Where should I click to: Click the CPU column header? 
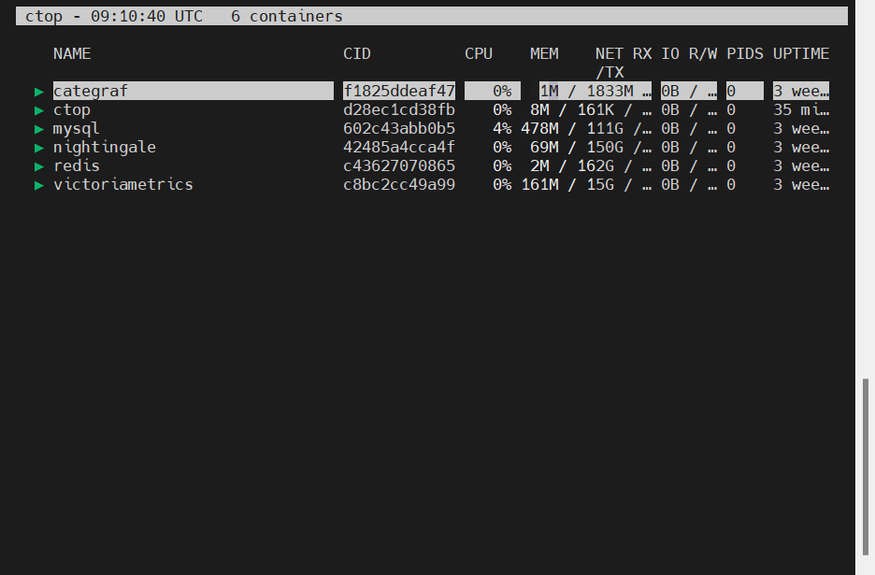pos(479,53)
